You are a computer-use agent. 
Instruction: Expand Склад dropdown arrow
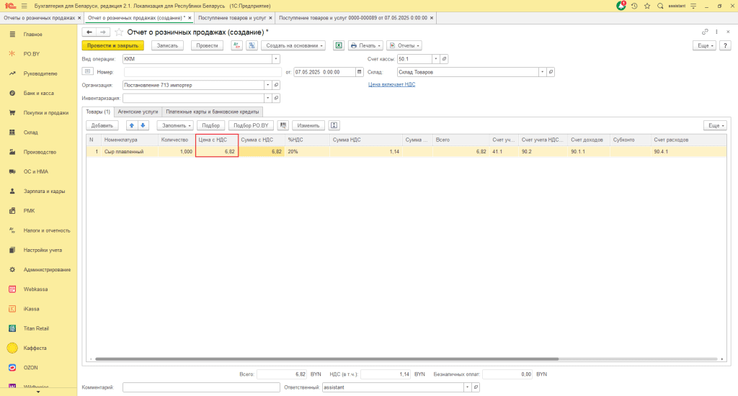pos(542,72)
